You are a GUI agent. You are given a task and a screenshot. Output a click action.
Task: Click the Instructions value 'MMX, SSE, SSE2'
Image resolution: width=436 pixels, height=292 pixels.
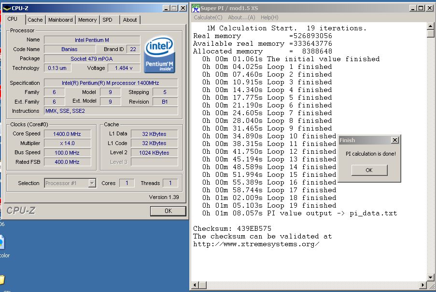pyautogui.click(x=111, y=111)
